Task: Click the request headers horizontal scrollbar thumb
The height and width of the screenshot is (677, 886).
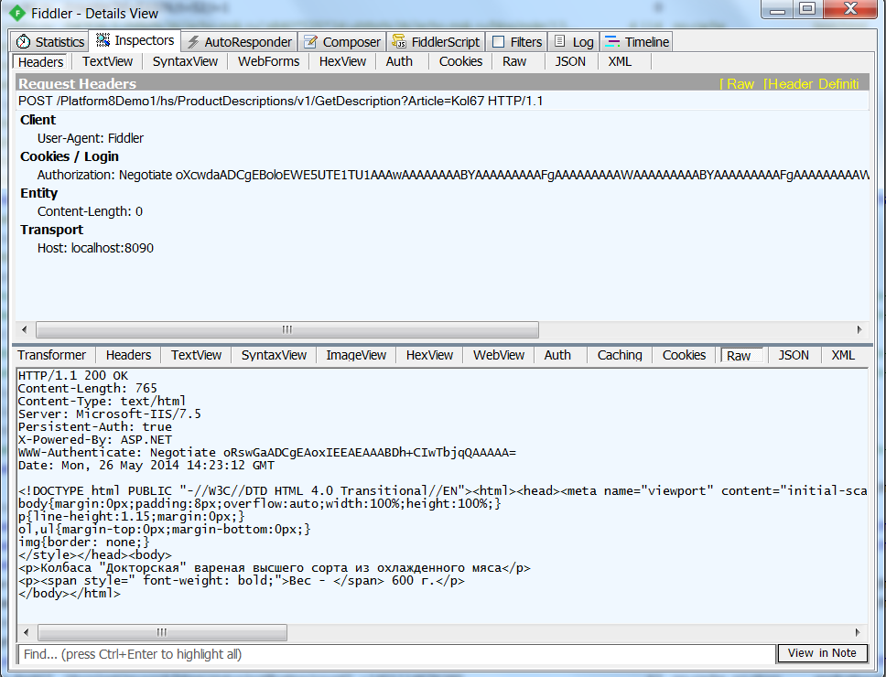Action: (x=286, y=329)
